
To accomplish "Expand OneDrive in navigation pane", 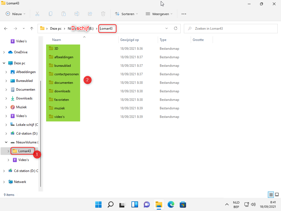I will [x=4, y=52].
